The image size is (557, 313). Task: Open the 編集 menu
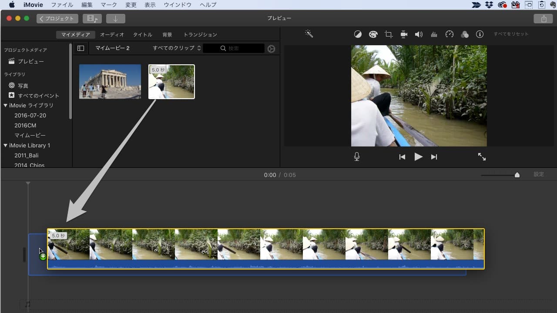pyautogui.click(x=87, y=5)
